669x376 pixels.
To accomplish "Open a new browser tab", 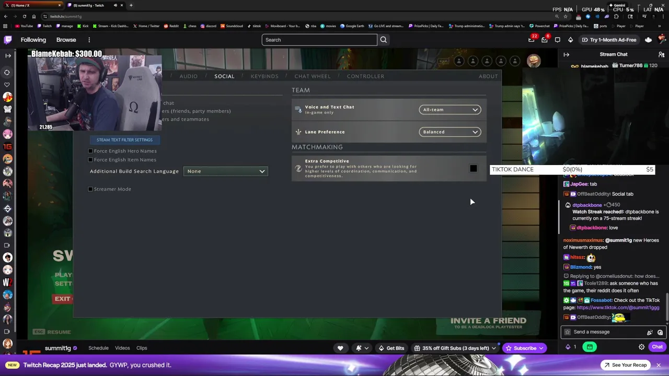I will click(x=131, y=5).
